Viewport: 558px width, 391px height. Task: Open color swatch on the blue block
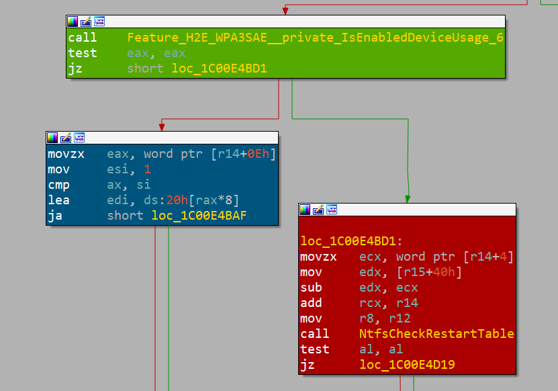pos(52,138)
